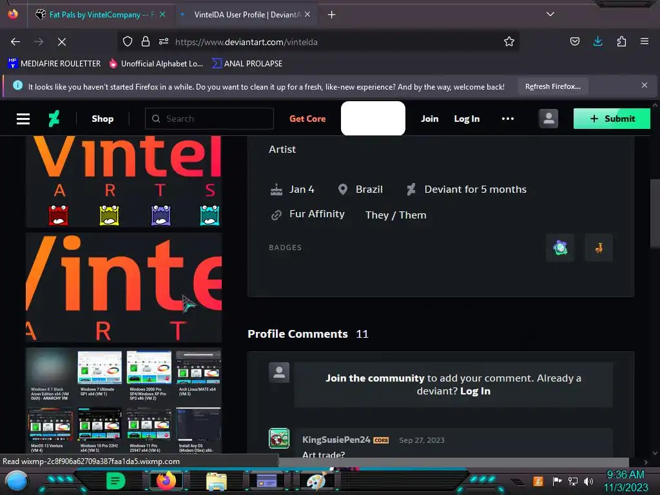Viewport: 660px width, 495px height.
Task: Click the Refresh Firefox... button
Action: [552, 86]
